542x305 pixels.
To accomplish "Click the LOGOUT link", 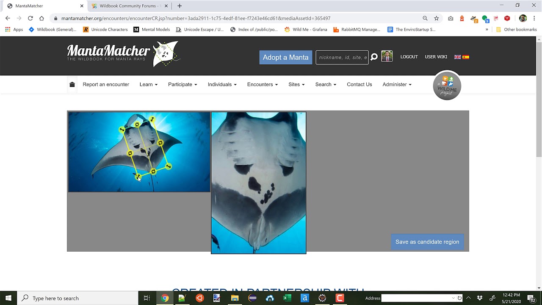I will click(409, 57).
